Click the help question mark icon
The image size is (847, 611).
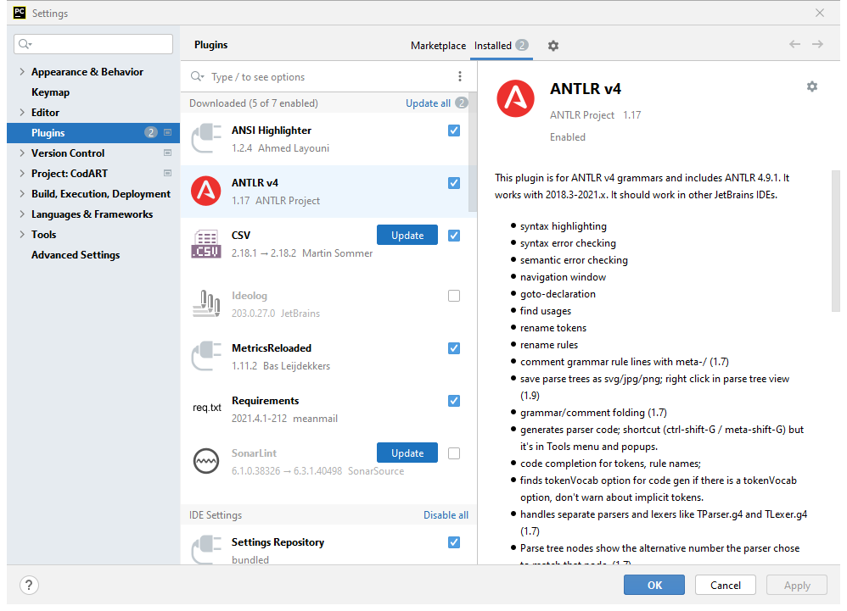29,585
